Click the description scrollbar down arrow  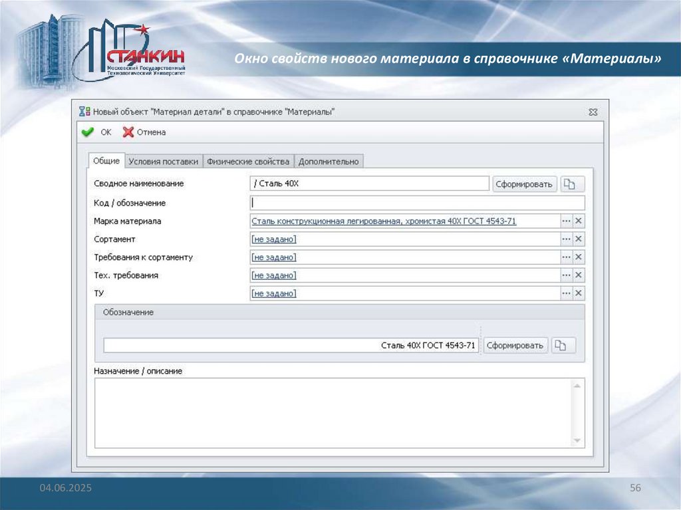pyautogui.click(x=577, y=441)
